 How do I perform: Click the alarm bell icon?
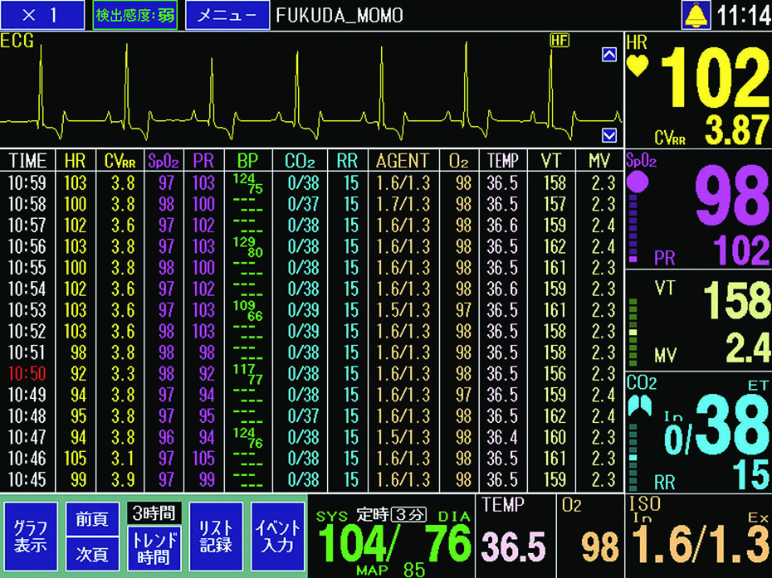[696, 15]
